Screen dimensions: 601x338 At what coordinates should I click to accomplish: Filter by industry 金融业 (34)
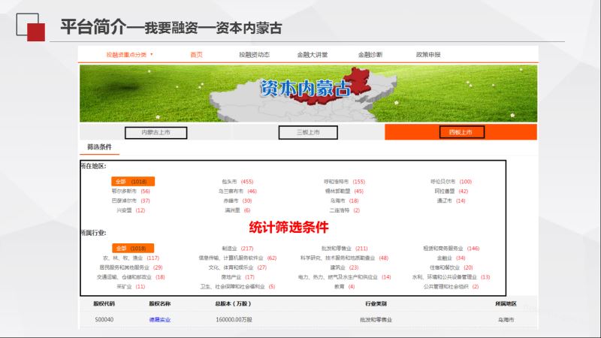(451, 258)
